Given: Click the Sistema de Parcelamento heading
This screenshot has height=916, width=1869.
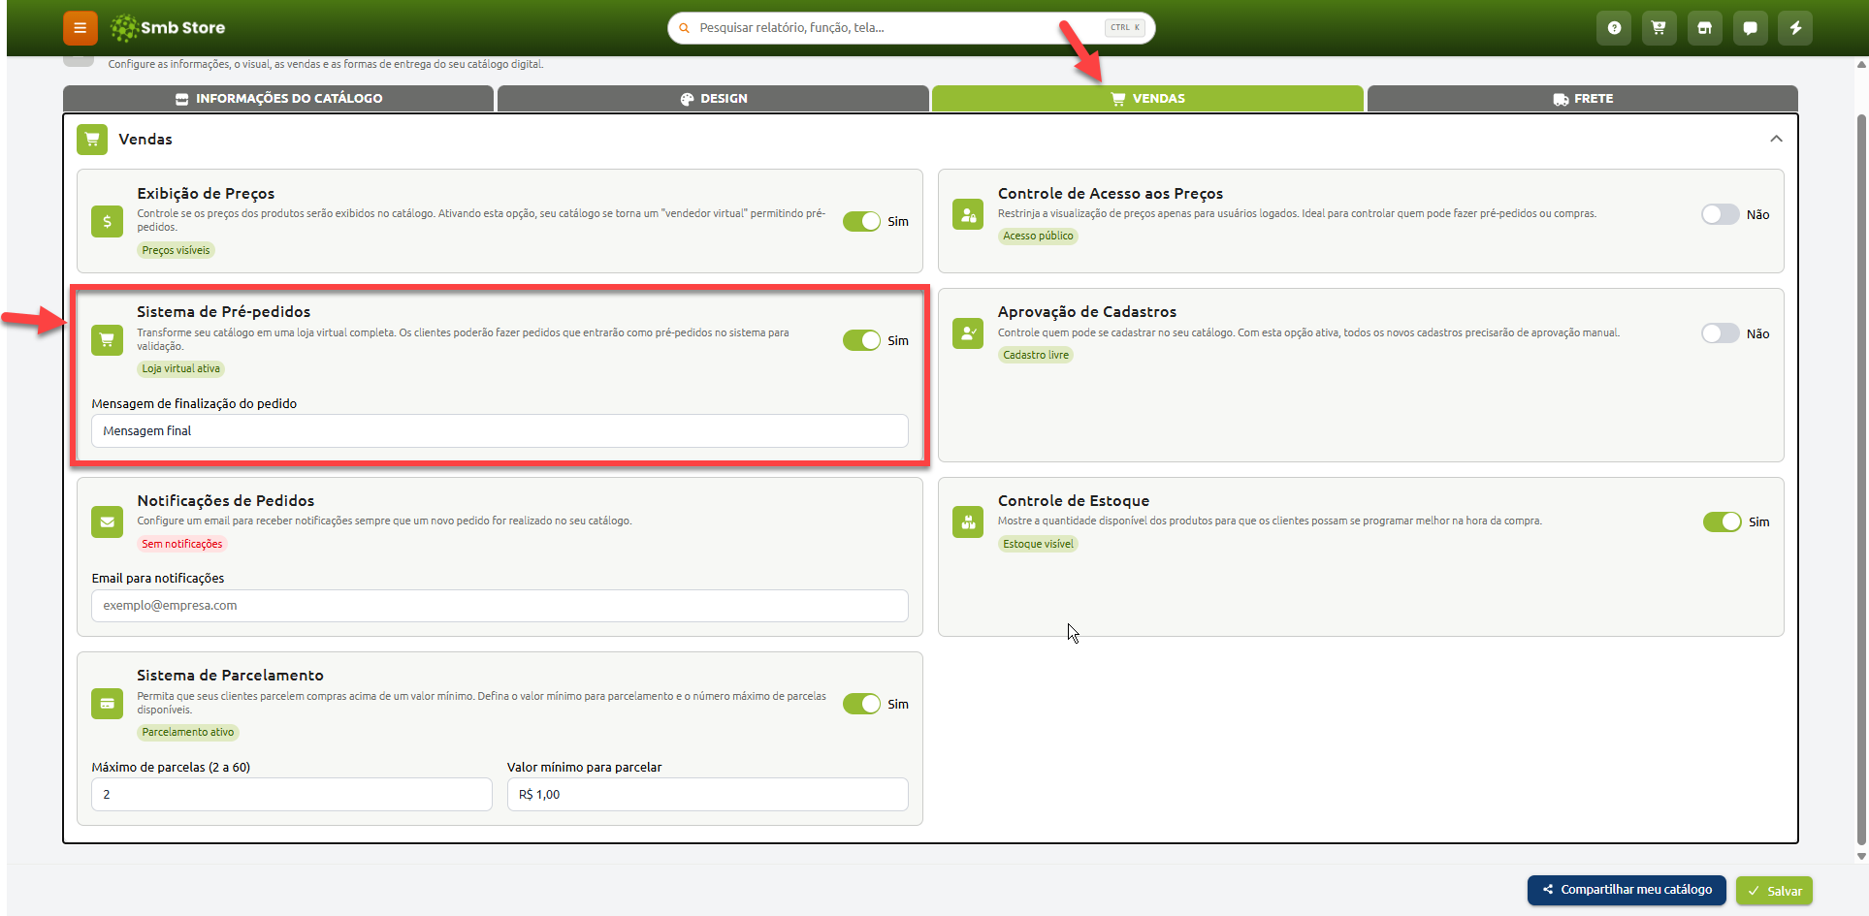Looking at the screenshot, I should point(230,676).
